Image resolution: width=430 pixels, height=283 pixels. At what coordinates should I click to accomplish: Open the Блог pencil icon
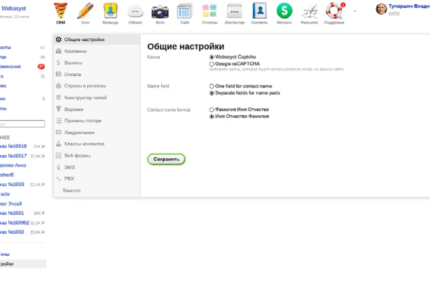point(85,12)
